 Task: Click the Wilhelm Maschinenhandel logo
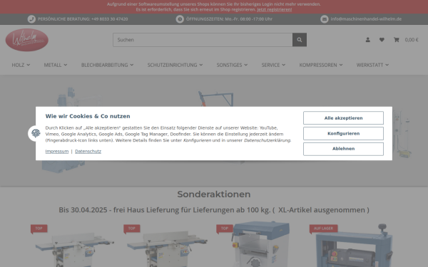[x=27, y=40]
